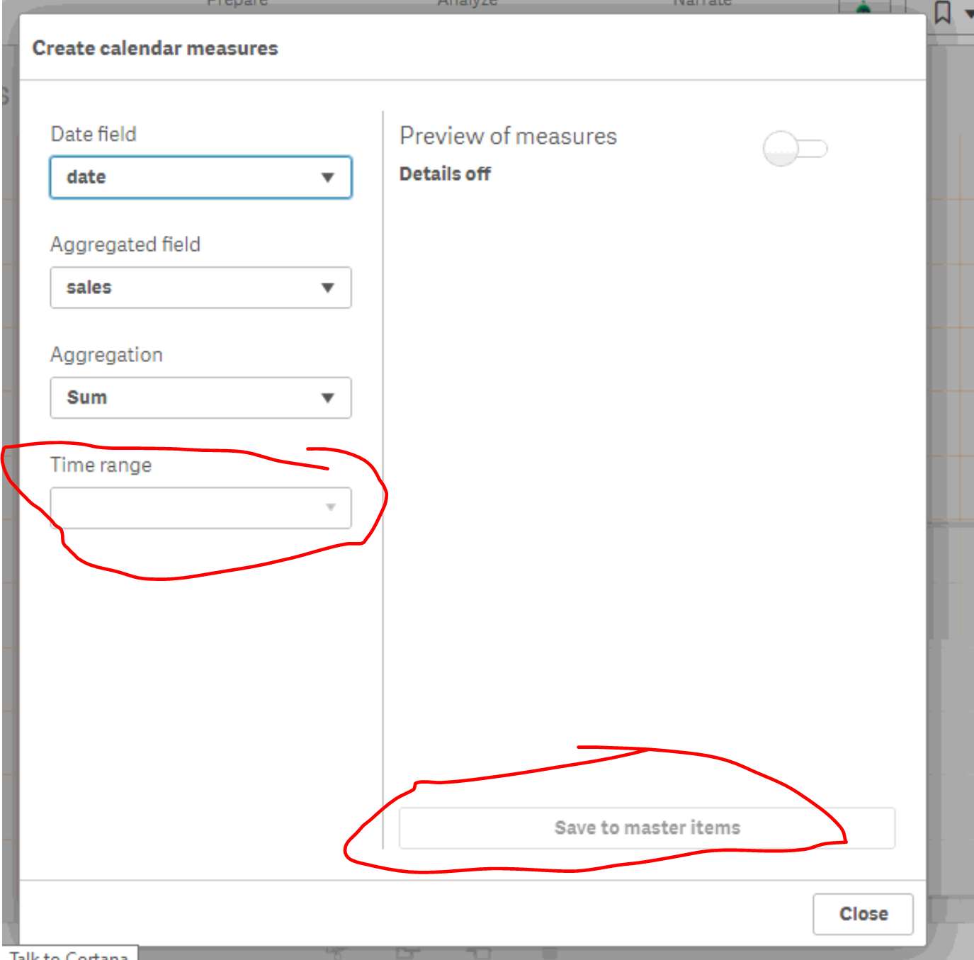The height and width of the screenshot is (960, 974).
Task: Open the Aggregation selector showing Sum
Action: click(x=200, y=398)
